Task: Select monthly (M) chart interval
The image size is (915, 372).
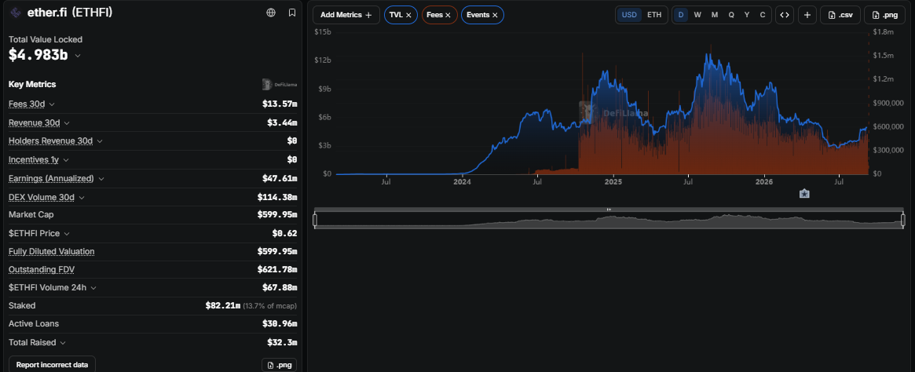Action: click(714, 15)
